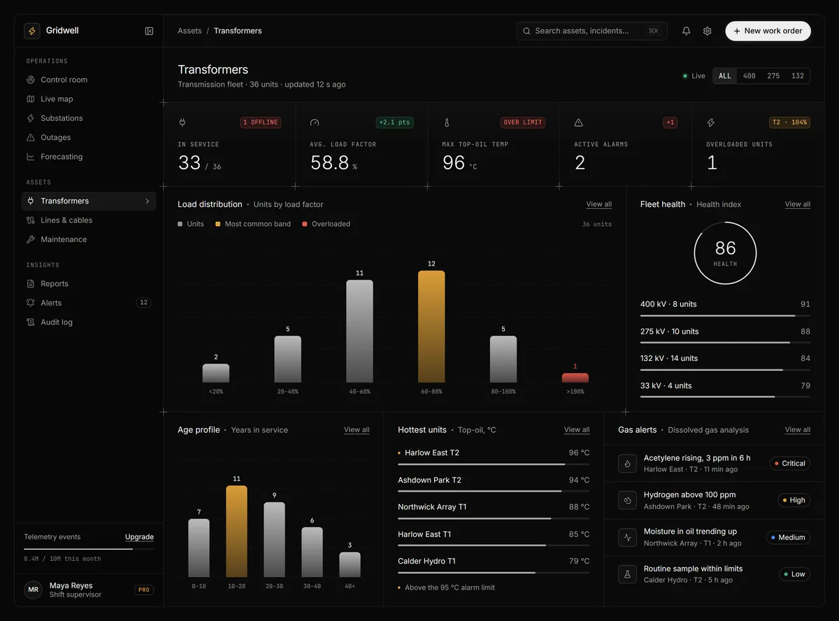
Task: Click the Forecasting chart icon
Action: [x=31, y=157]
